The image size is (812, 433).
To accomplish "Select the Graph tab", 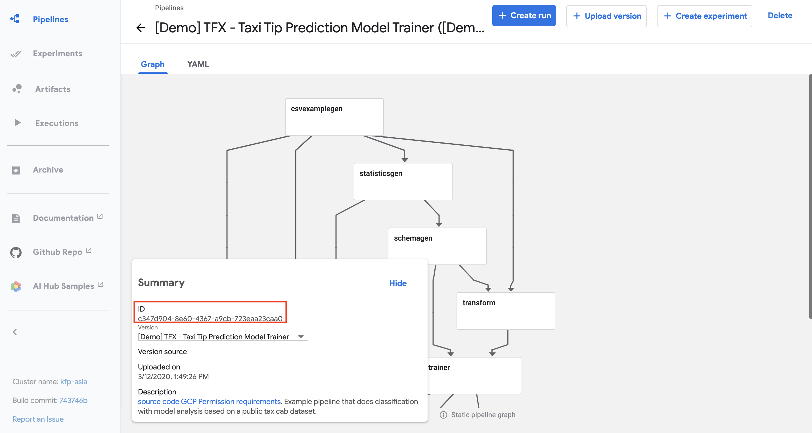I will click(152, 64).
